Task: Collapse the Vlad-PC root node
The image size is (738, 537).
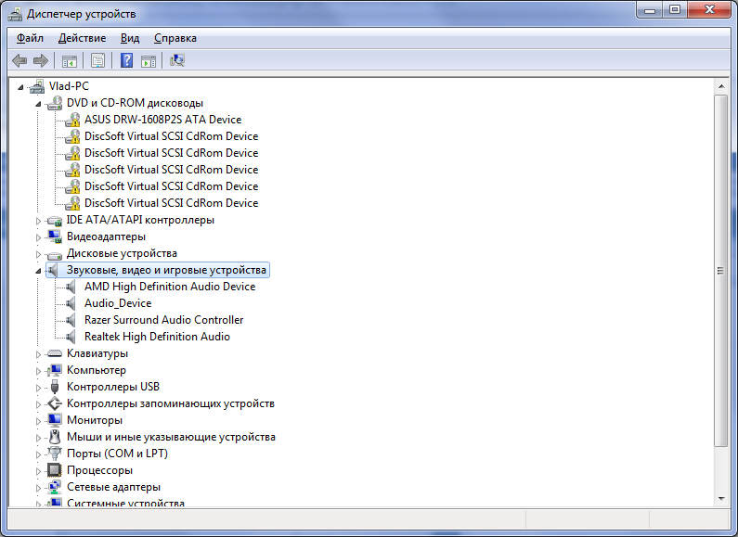Action: click(x=20, y=87)
